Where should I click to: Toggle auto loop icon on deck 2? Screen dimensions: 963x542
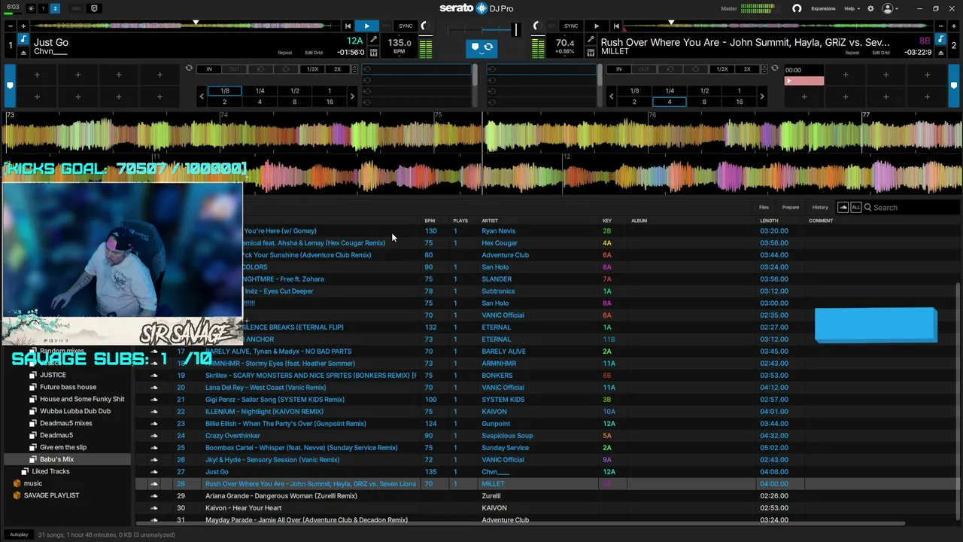point(774,69)
